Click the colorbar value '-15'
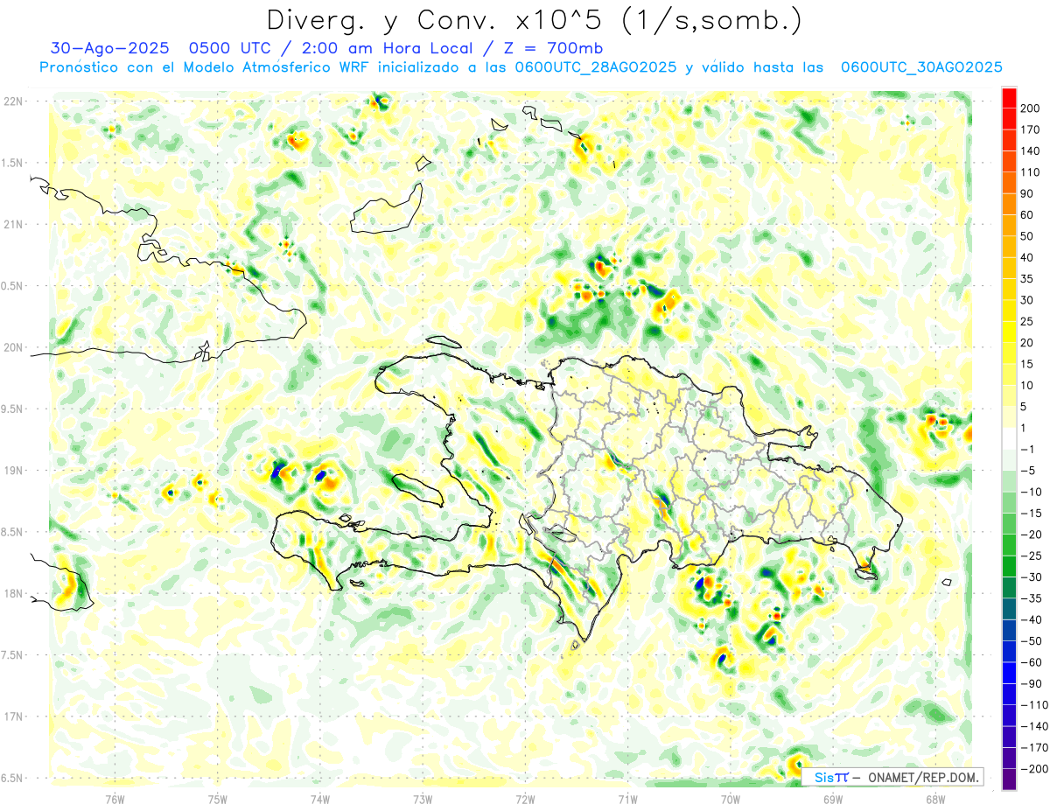The image size is (1050, 811). pos(1031,514)
